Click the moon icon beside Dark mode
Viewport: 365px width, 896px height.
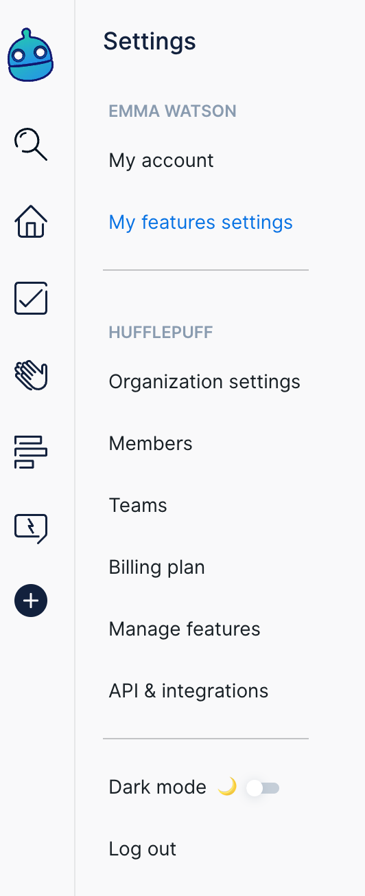[227, 787]
